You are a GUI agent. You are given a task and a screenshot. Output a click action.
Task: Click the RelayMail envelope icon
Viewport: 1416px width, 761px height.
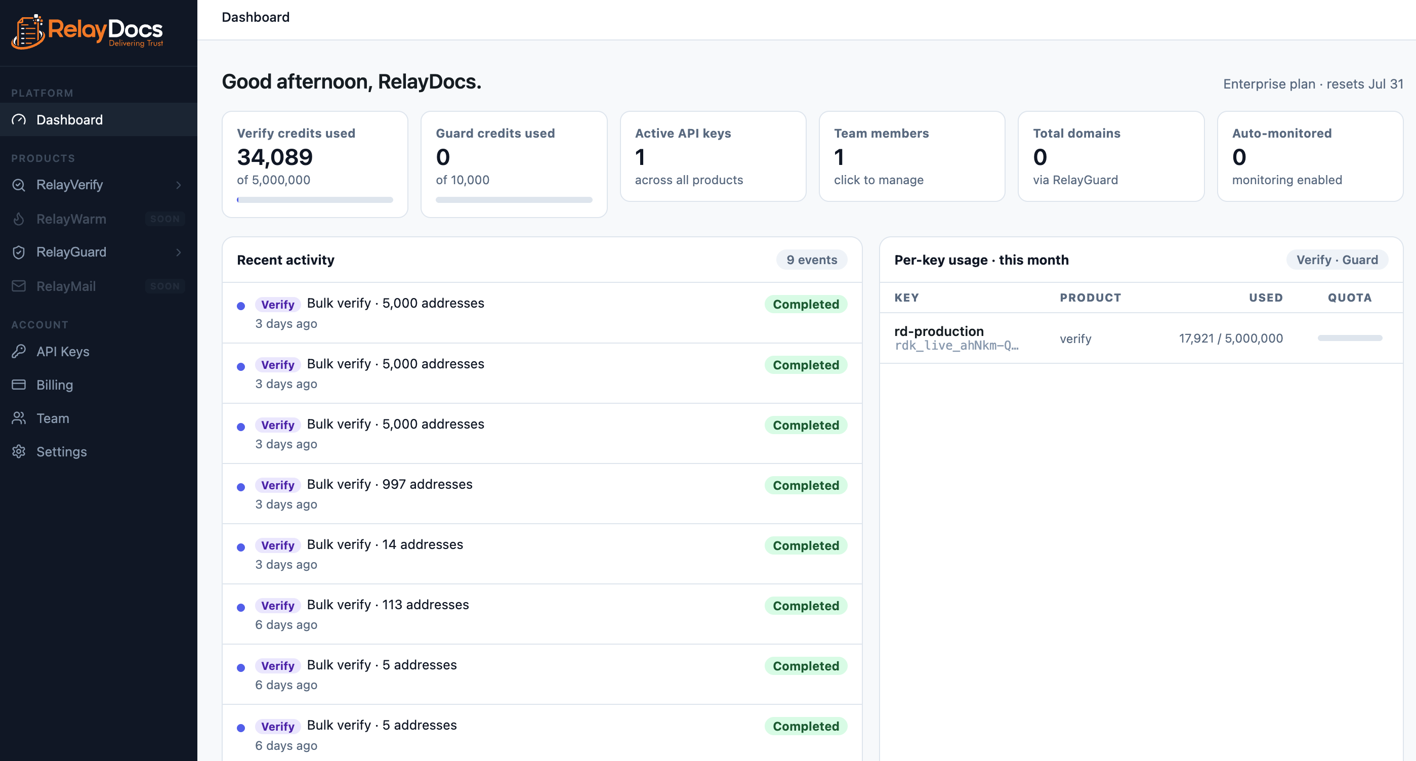(x=19, y=286)
